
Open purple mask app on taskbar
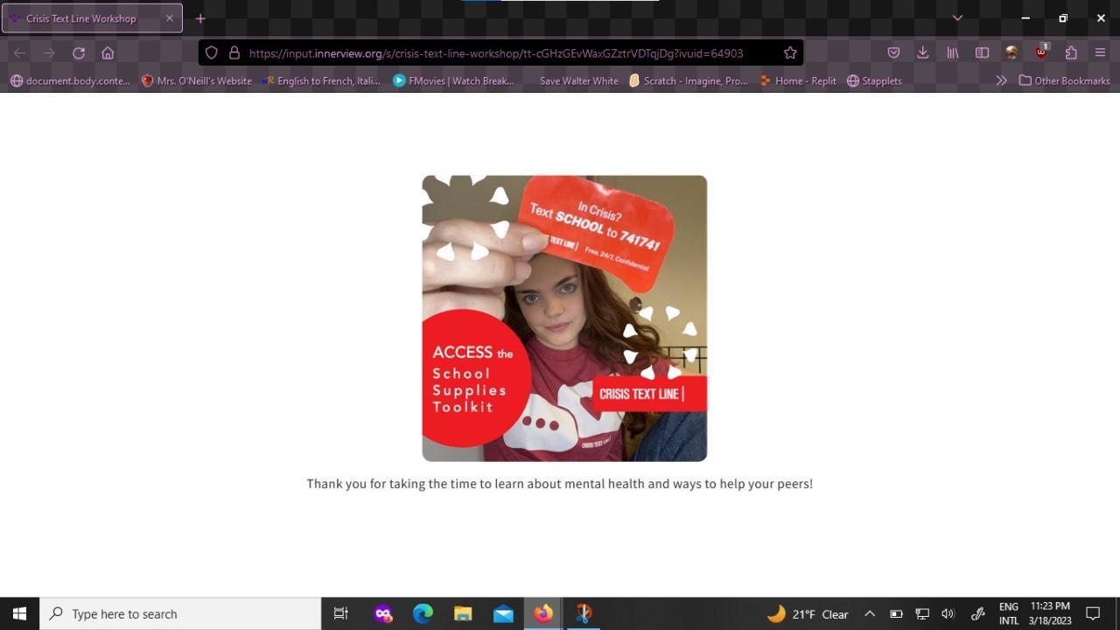click(382, 613)
